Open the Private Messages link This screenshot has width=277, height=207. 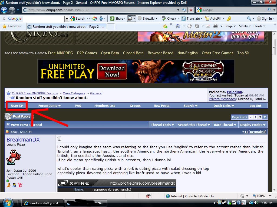(x=222, y=99)
